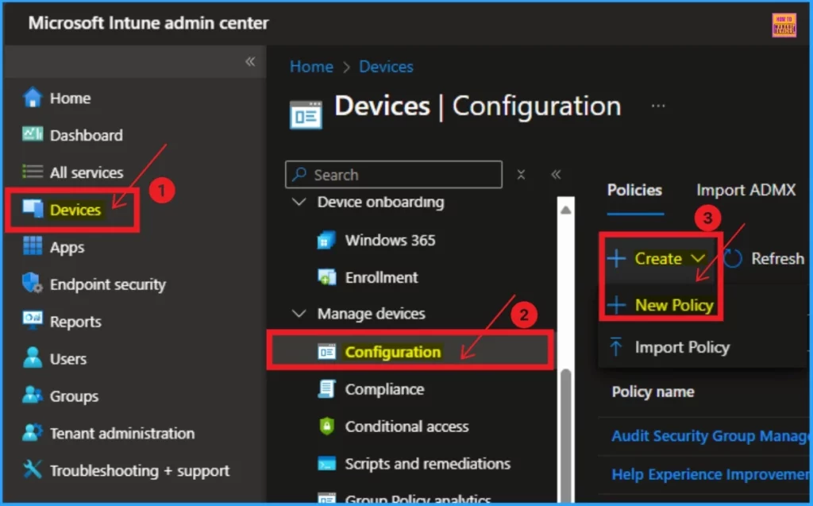Open the Audit Security Group policy link
Screen dimensions: 813x506
[710, 436]
